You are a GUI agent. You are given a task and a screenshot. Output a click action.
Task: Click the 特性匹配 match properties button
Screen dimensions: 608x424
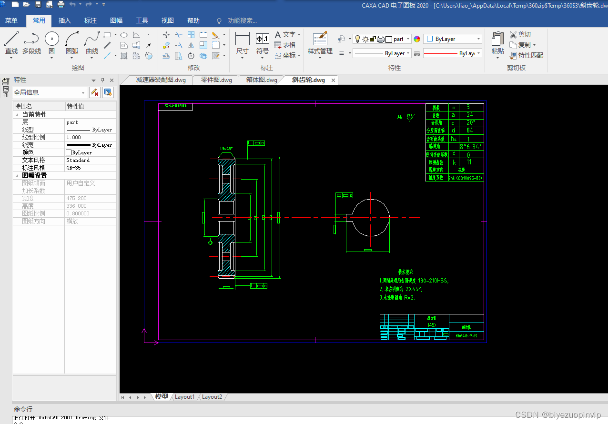[526, 56]
